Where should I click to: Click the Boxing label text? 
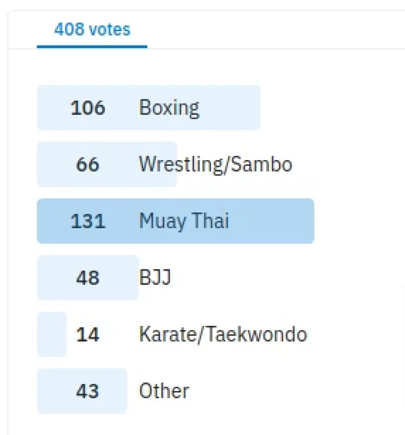(169, 108)
